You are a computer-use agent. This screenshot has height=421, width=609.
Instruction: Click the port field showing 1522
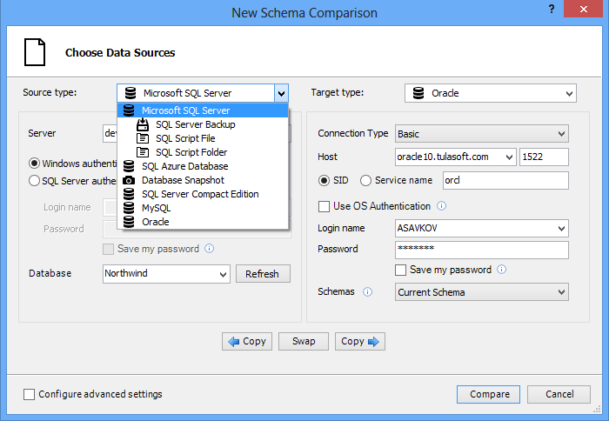(x=544, y=157)
